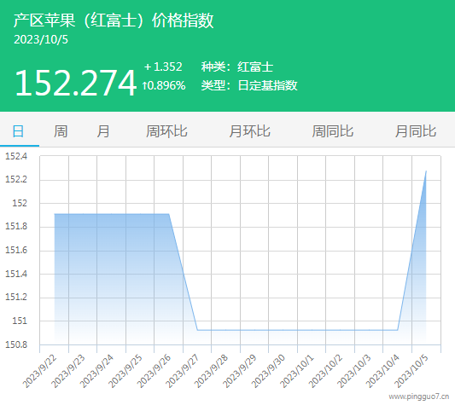Click the www.pingguo7.cn watermark link
Viewport: 455px width, 405px height.
419,396
